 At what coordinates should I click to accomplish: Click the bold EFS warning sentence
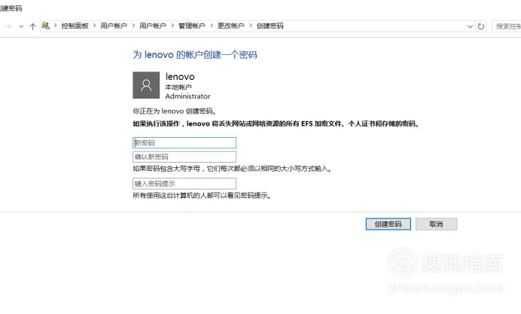[x=276, y=123]
